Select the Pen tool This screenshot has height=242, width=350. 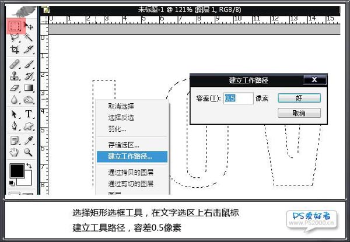tap(15, 126)
